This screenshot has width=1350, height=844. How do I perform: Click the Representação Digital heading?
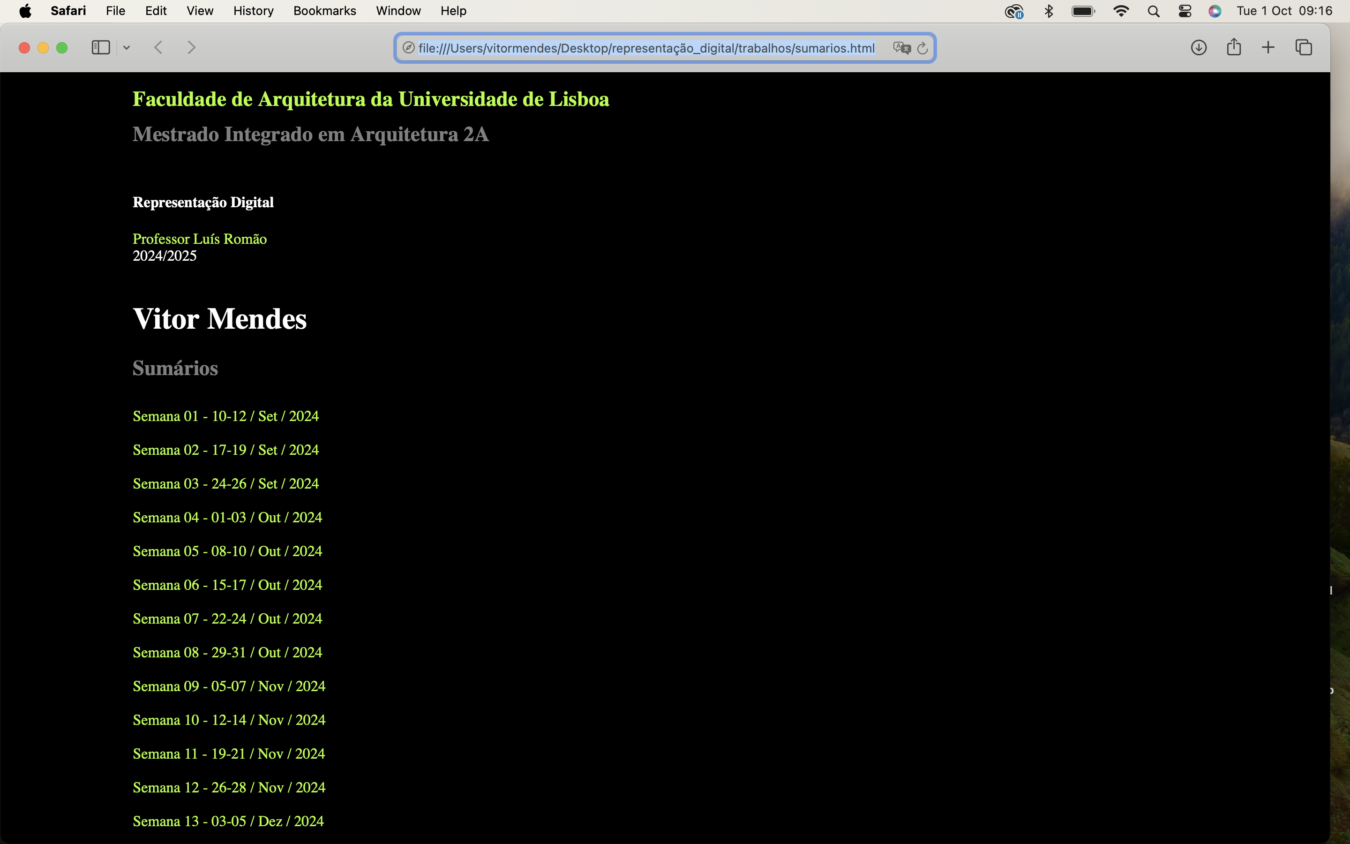[203, 202]
